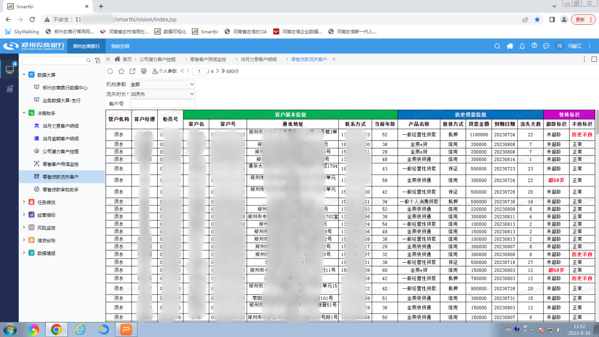The image size is (599, 337).
Task: Collapse the 数据大屏 tree node
Action: (x=24, y=75)
